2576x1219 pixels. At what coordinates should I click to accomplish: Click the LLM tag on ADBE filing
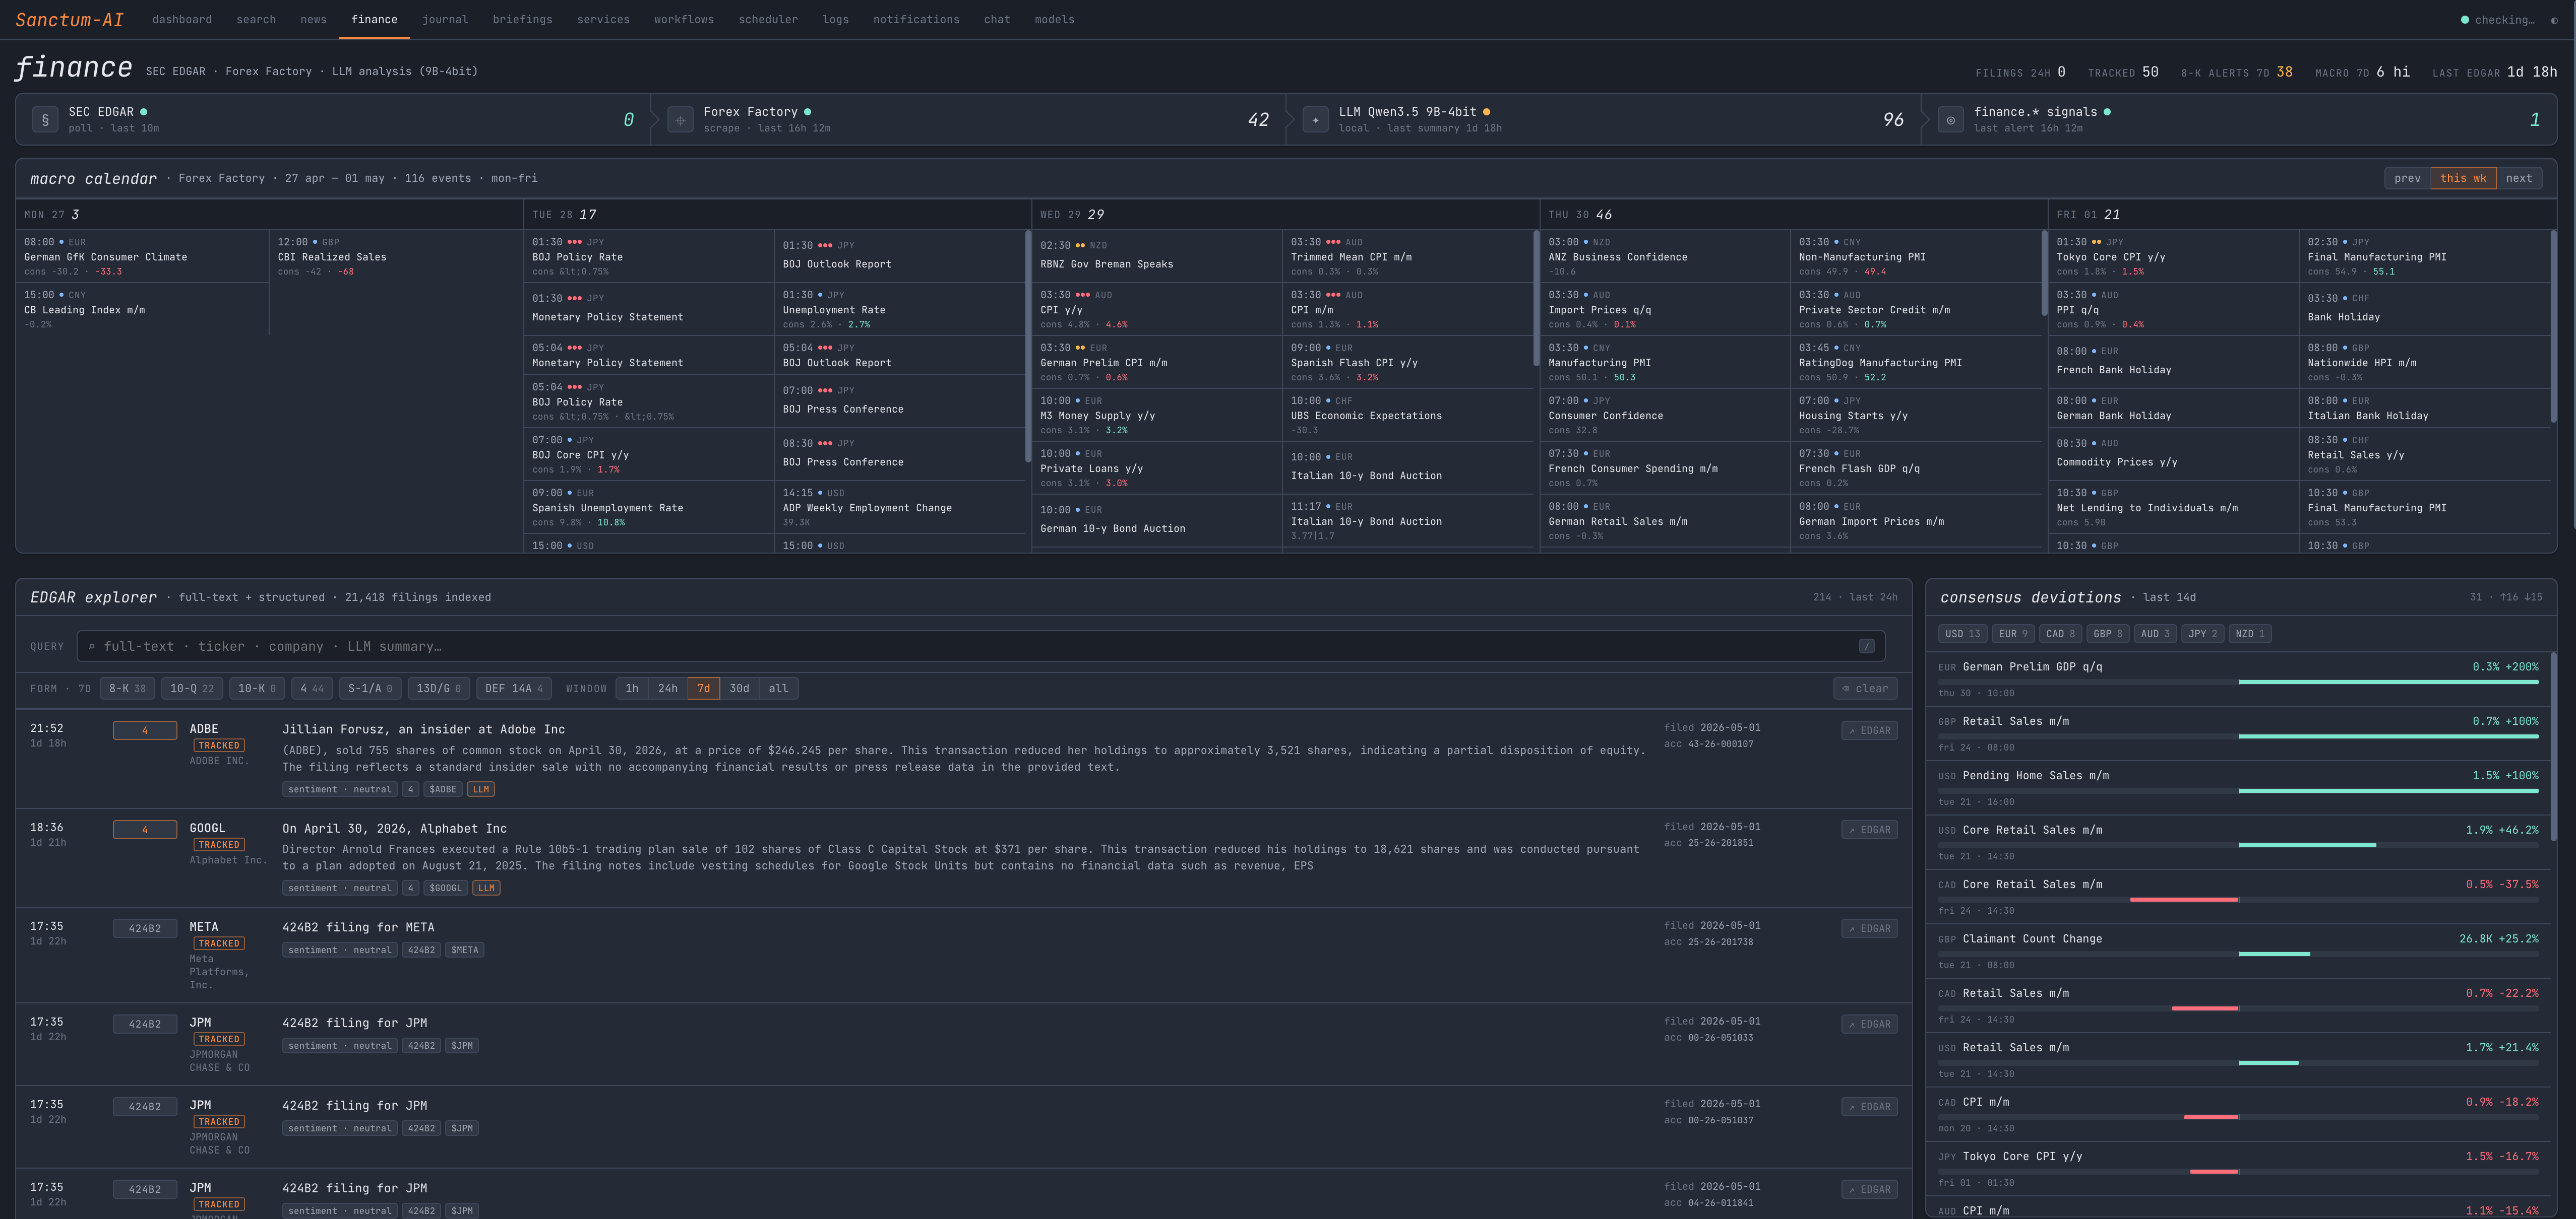coord(481,789)
